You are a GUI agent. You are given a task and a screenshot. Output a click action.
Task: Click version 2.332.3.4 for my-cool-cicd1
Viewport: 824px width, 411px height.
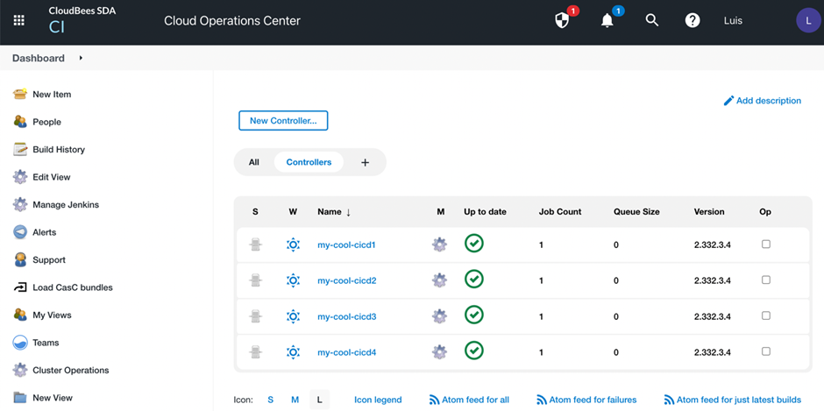pos(712,244)
